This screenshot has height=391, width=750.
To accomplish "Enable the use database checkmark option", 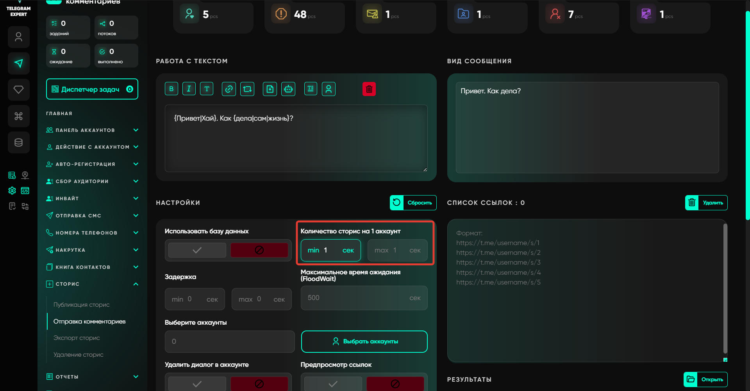I will (x=197, y=250).
